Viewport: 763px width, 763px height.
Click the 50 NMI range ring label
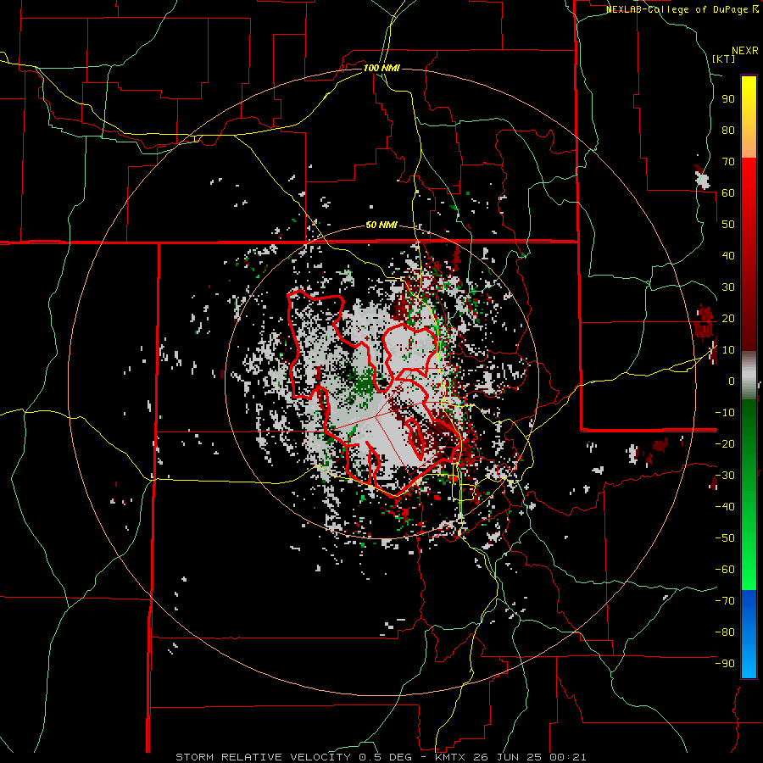(381, 225)
